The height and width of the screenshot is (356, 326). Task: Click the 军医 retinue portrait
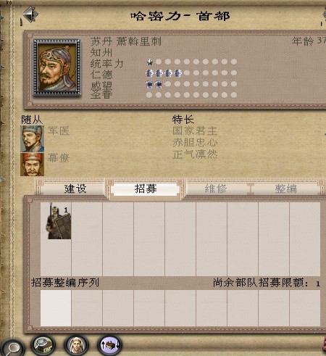click(x=33, y=138)
